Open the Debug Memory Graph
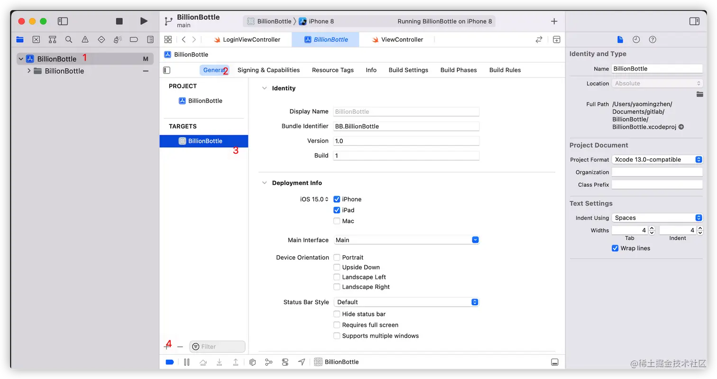717x379 pixels. (x=269, y=362)
